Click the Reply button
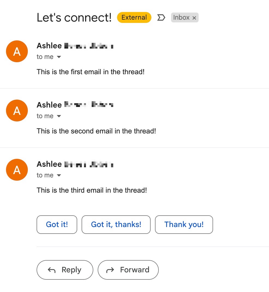269x292 pixels. pos(65,270)
